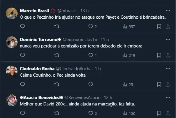Share Clodoaldo Rocha's tweet
This screenshot has width=176, height=118.
[x=168, y=84]
